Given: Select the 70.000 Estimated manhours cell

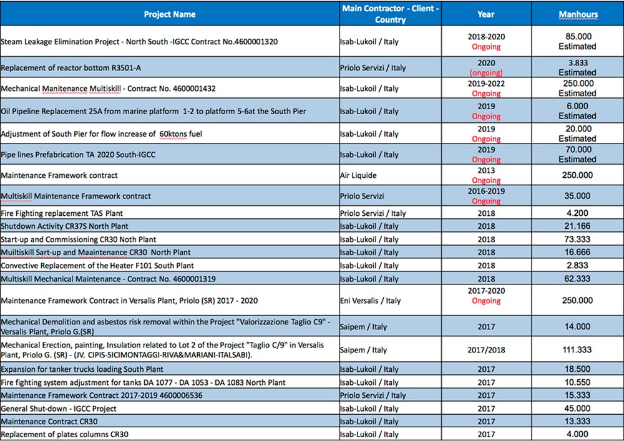Looking at the screenshot, I should pyautogui.click(x=578, y=154).
